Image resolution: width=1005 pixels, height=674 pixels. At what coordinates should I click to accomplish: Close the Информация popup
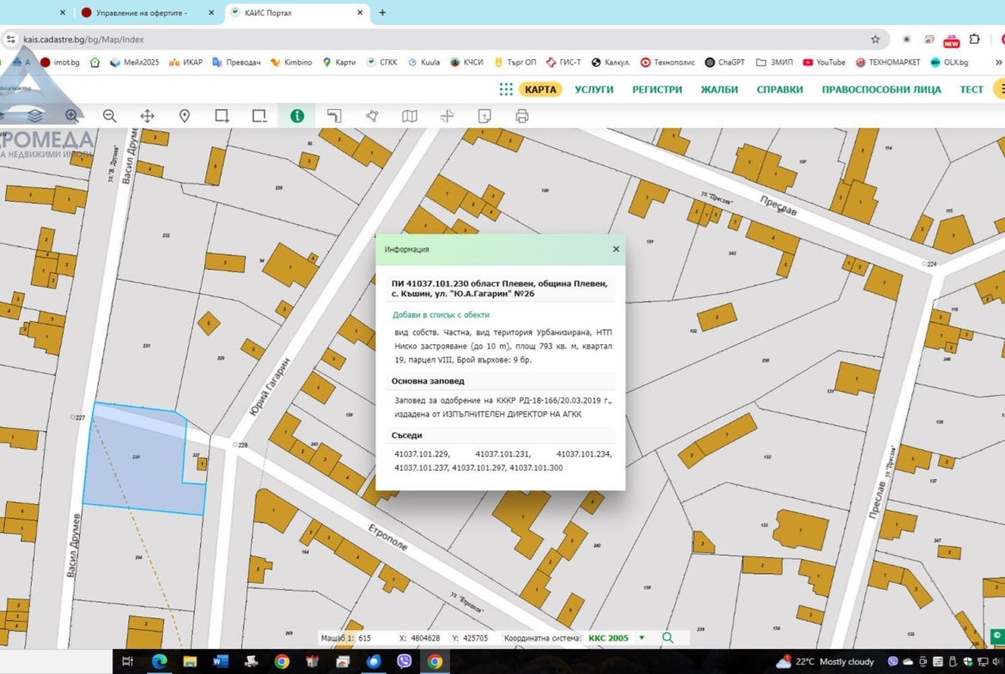pyautogui.click(x=616, y=249)
